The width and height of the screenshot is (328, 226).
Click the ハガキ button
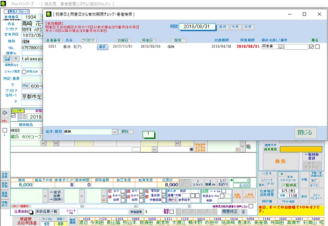point(268,174)
